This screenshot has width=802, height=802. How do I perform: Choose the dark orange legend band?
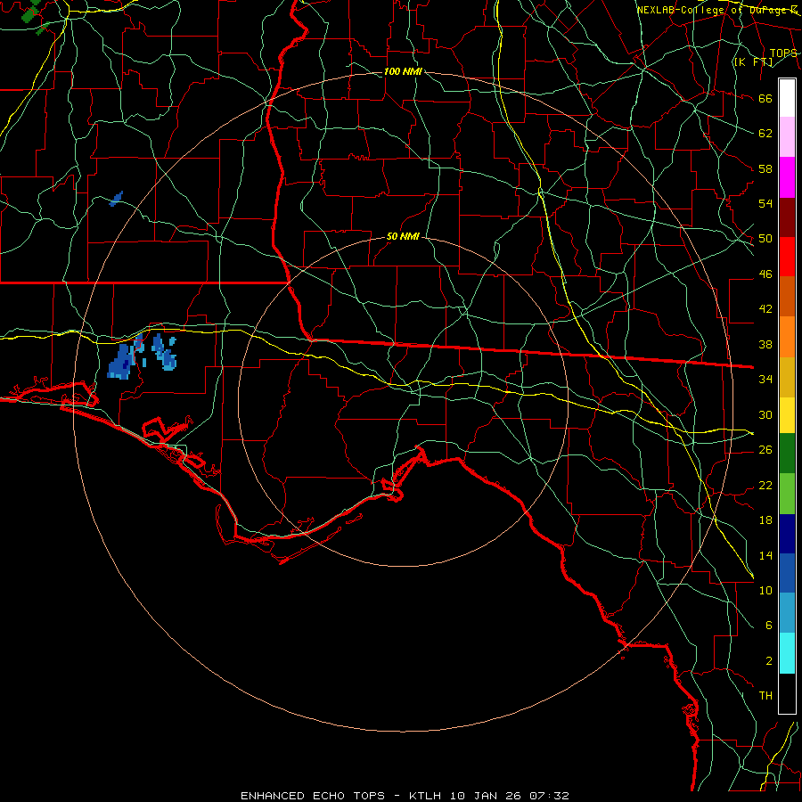pyautogui.click(x=787, y=297)
